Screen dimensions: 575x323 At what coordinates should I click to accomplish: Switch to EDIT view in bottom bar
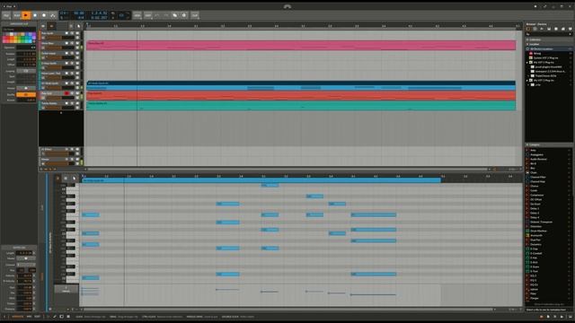point(37,317)
